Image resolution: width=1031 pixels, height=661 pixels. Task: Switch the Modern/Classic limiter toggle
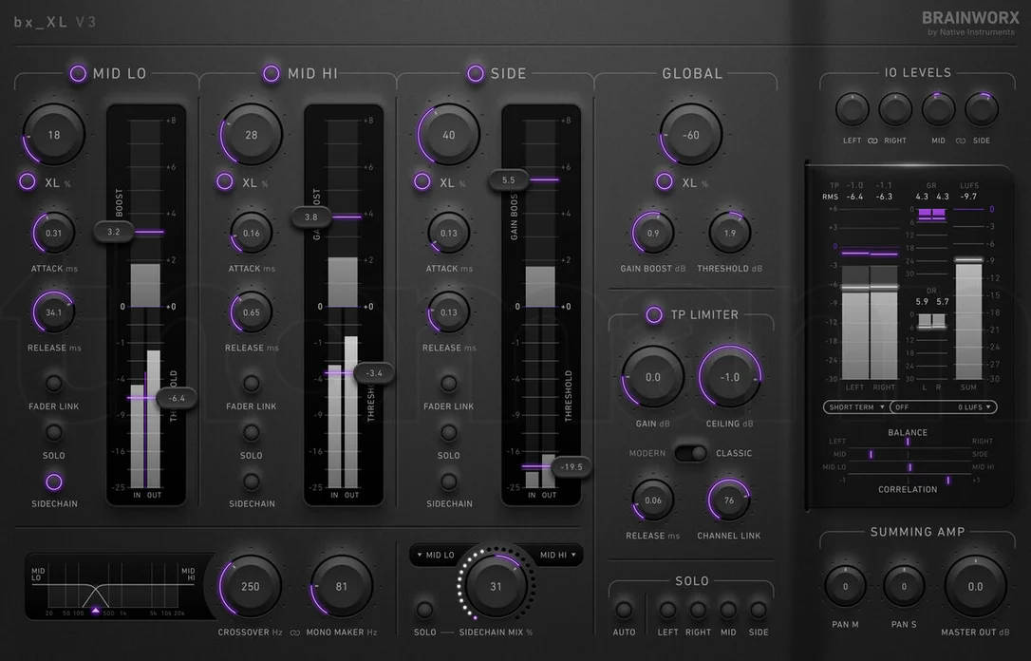pyautogui.click(x=690, y=453)
